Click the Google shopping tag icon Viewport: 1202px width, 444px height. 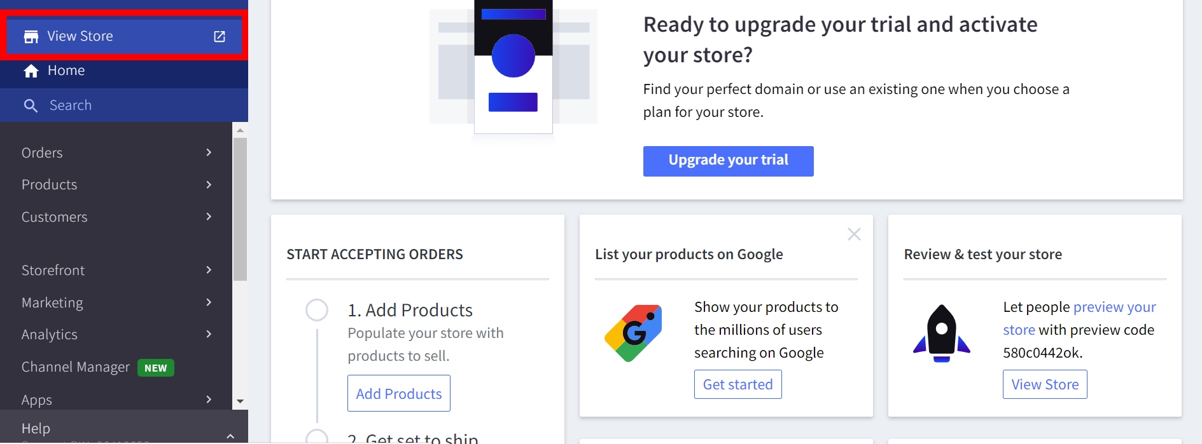633,333
